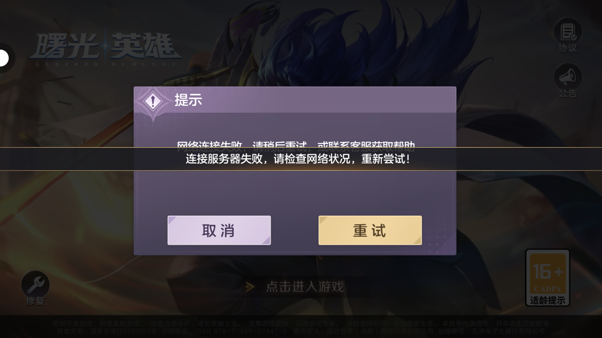Click the arrow icon beside 点击进入游戏
The image size is (602, 338).
coord(250,287)
